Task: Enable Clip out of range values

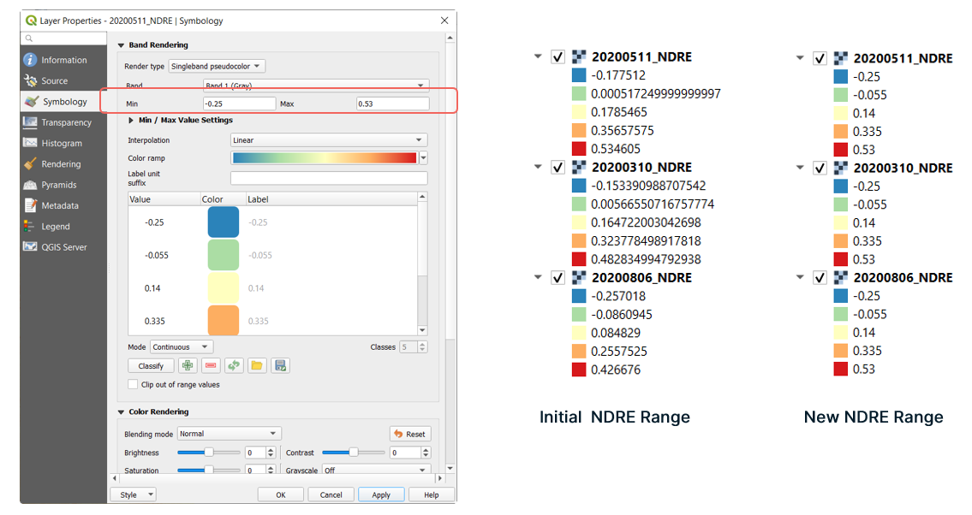Action: point(133,385)
